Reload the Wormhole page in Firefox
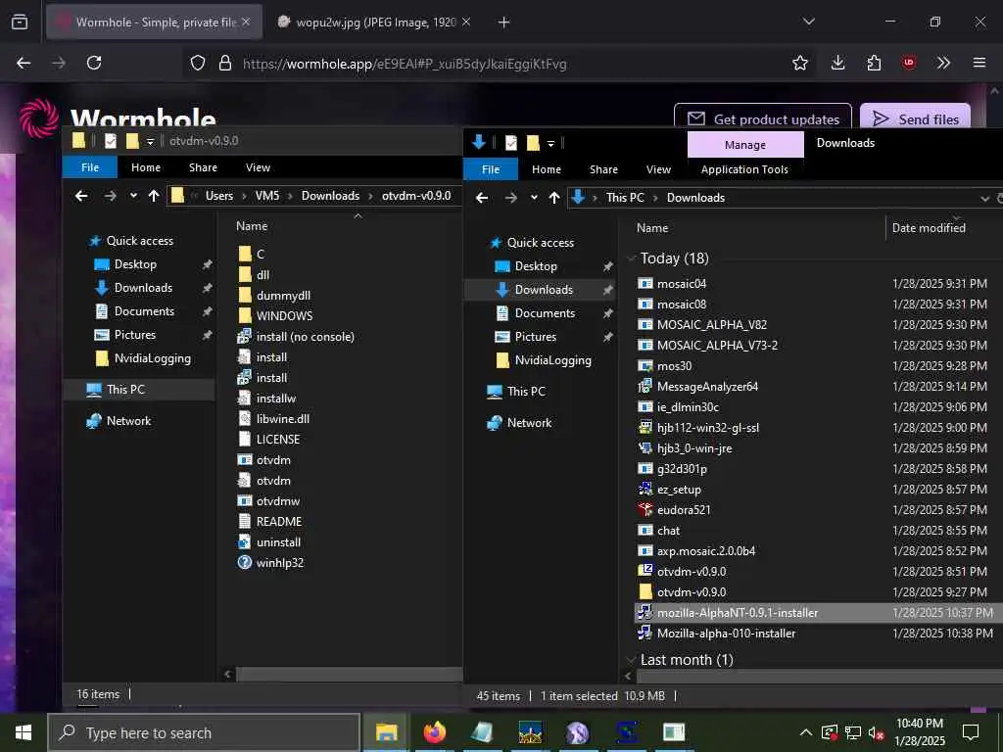 pyautogui.click(x=94, y=63)
